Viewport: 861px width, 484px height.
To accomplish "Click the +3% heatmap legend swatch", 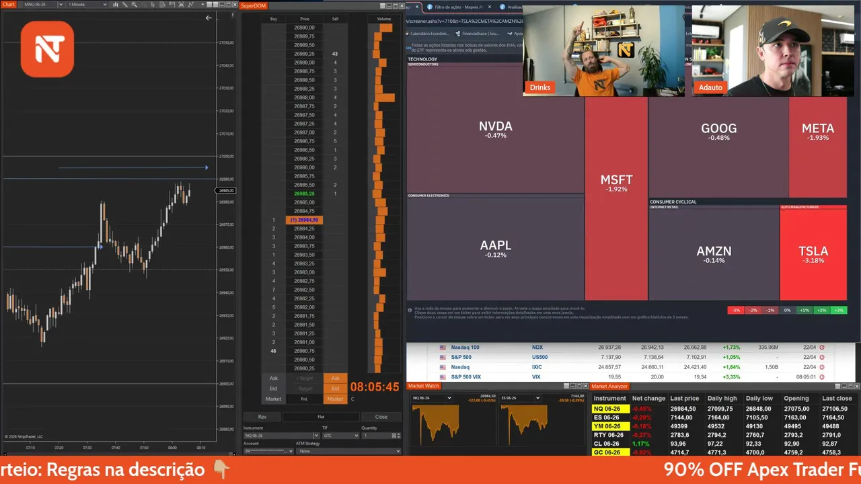I will [x=839, y=310].
